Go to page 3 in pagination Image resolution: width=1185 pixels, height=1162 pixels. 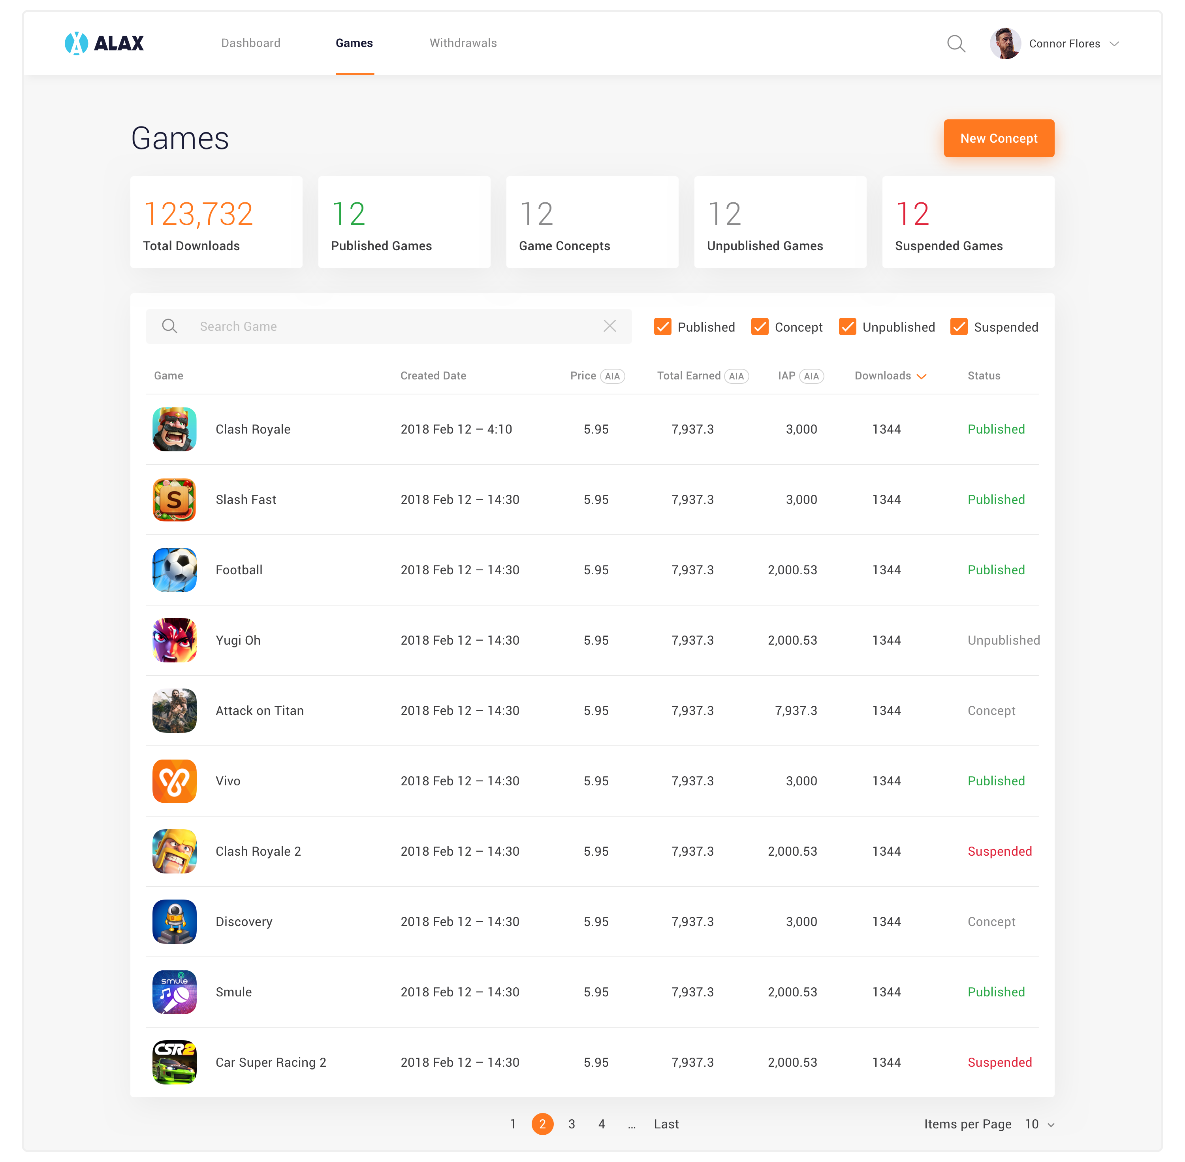click(x=572, y=1124)
